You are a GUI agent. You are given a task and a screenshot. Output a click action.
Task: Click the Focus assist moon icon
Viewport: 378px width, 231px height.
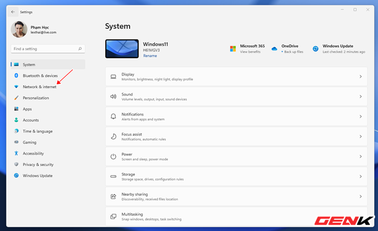click(x=113, y=137)
